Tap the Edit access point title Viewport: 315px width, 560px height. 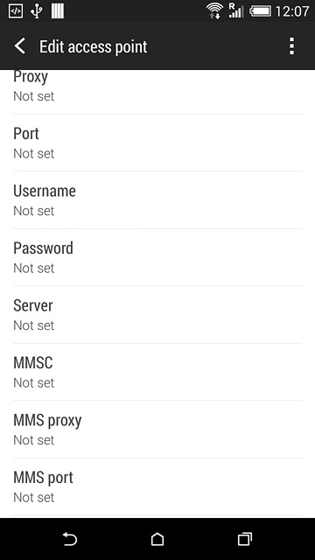94,46
